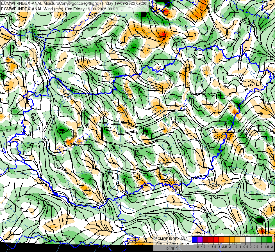Click the purple legend color swatch
Screen dimensions: 275x252
click(x=200, y=239)
